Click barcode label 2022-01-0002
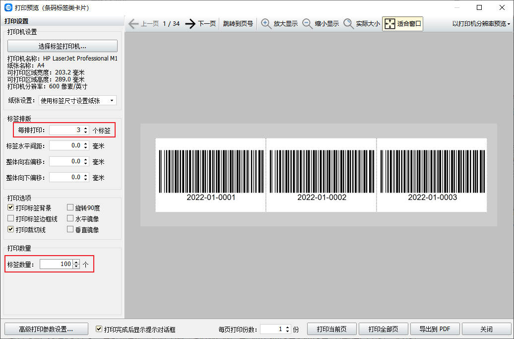The width and height of the screenshot is (514, 339). coord(321,175)
